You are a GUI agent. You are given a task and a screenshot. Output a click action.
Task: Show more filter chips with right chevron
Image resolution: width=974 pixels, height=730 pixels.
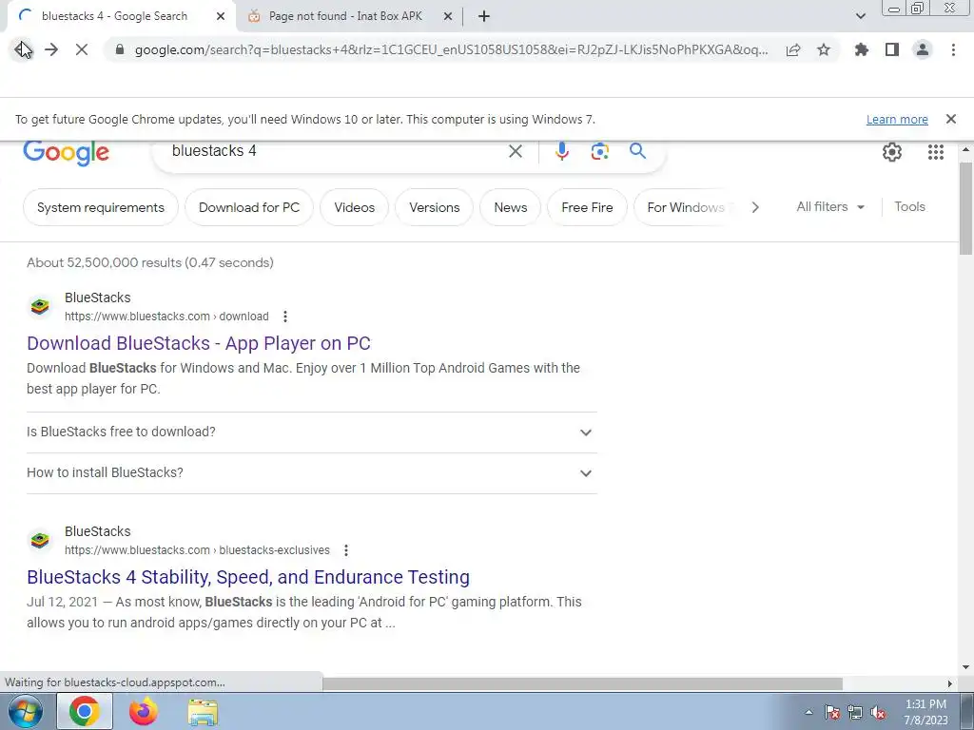[x=754, y=207]
